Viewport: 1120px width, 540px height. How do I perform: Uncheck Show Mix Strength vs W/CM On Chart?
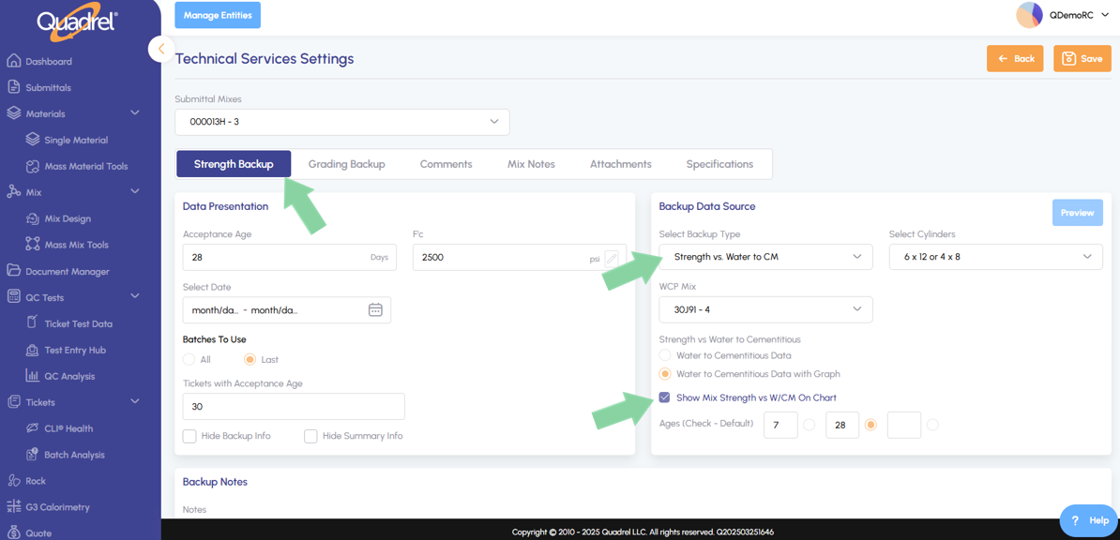[665, 397]
